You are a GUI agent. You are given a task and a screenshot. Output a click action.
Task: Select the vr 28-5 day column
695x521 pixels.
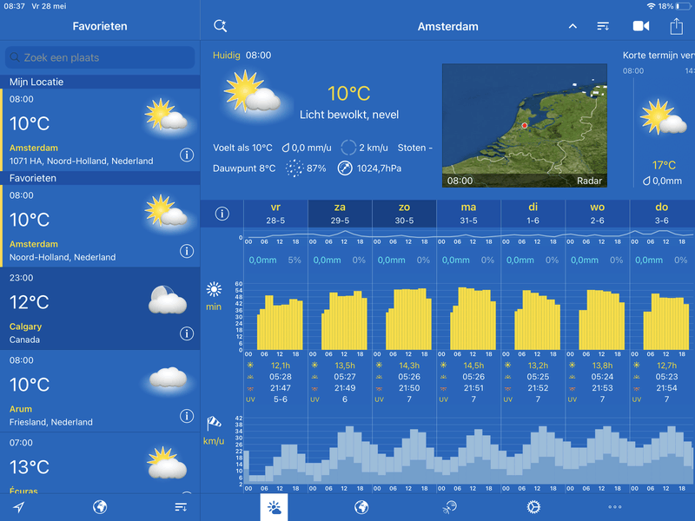275,214
